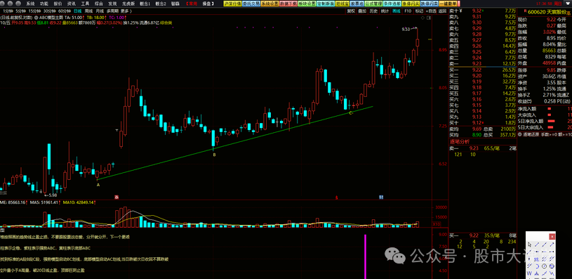
Task: Click the 综合类 category link
Action: coord(166,22)
